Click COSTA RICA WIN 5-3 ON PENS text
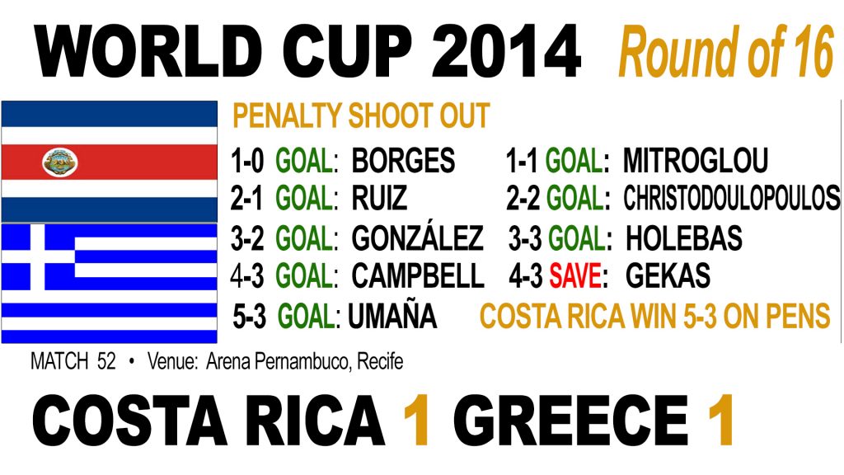844x475 pixels. click(655, 316)
